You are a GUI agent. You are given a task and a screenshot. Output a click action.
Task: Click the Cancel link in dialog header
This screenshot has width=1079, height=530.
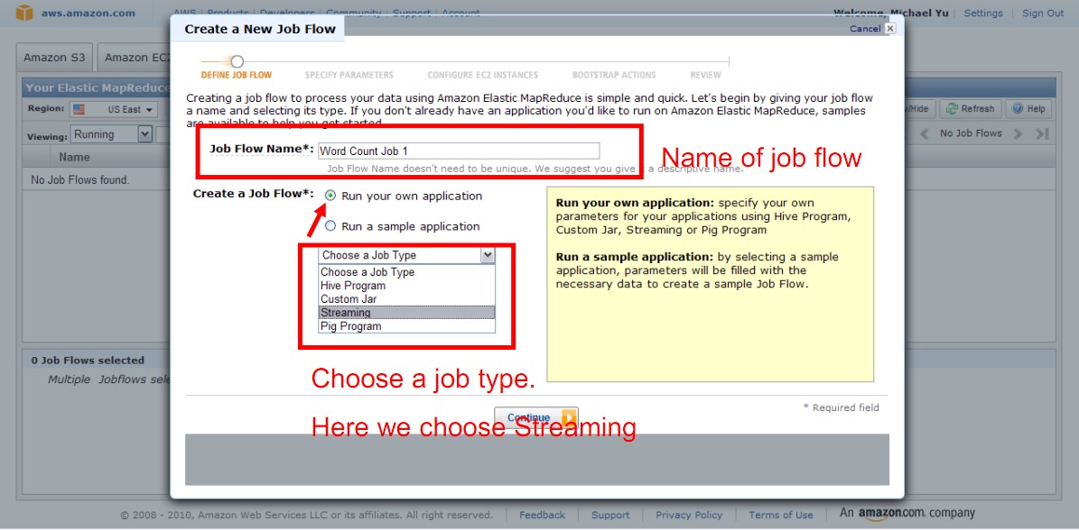(x=865, y=29)
